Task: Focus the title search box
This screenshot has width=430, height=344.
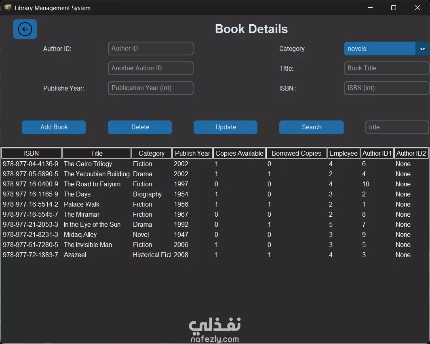Action: tap(397, 127)
